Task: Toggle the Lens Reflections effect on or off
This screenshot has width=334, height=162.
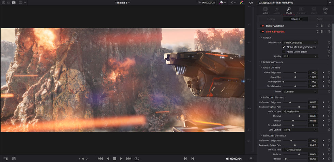Action: 262,31
